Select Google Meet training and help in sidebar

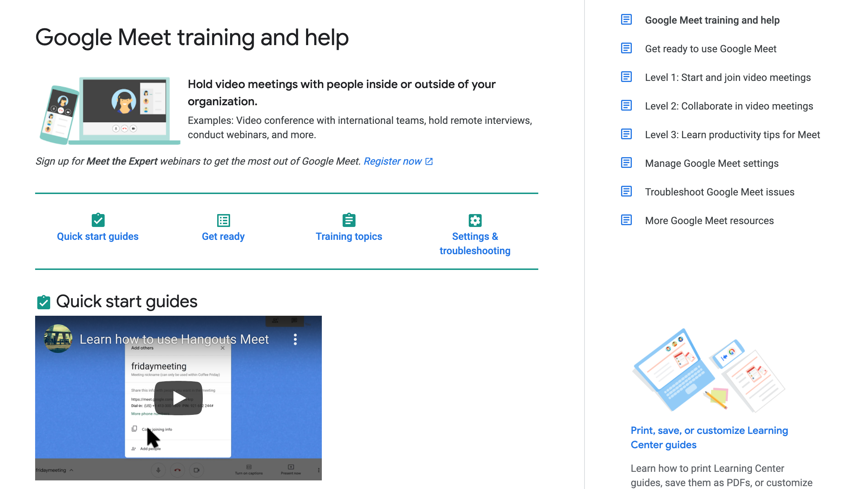tap(712, 20)
